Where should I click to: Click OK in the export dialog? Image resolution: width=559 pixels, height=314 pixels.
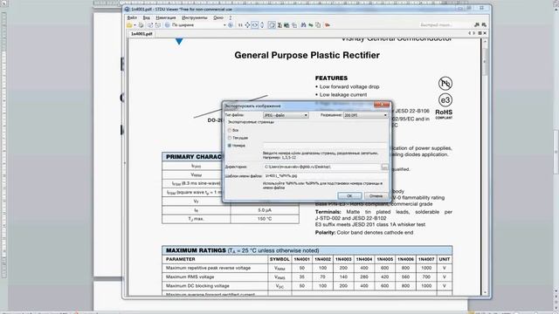click(x=349, y=195)
